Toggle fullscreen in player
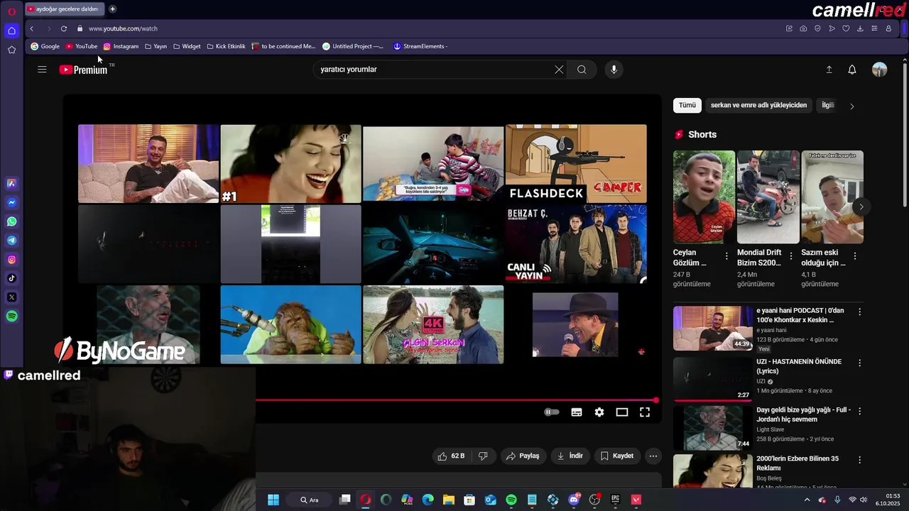 [x=645, y=412]
